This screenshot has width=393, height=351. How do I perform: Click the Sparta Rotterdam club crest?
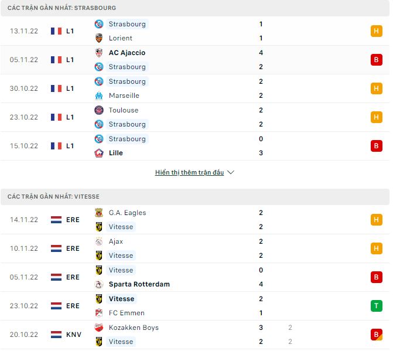pyautogui.click(x=99, y=284)
